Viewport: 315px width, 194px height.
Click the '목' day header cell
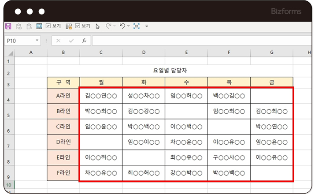pyautogui.click(x=229, y=82)
